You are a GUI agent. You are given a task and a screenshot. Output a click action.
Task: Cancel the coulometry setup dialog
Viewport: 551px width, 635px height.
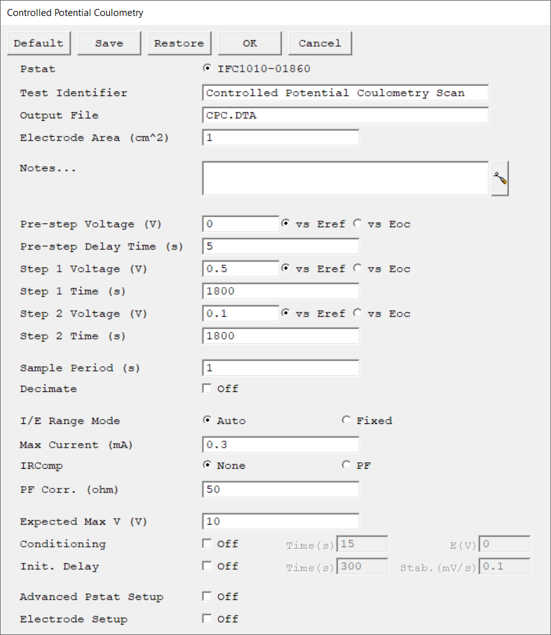[320, 43]
